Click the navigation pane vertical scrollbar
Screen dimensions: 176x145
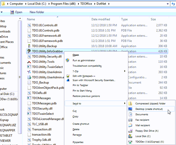click(x=19, y=77)
